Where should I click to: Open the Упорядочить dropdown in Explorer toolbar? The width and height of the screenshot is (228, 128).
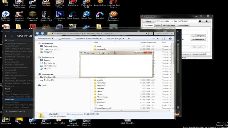pos(45,39)
